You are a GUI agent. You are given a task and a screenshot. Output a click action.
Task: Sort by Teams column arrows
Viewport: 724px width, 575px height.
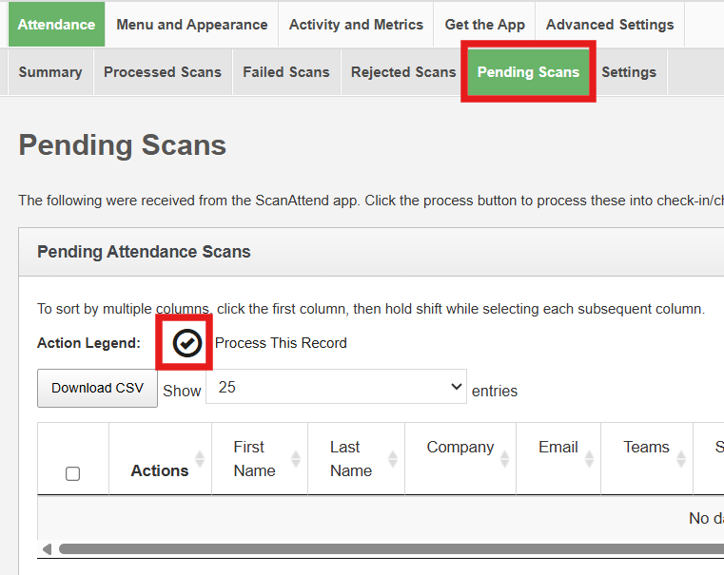pyautogui.click(x=680, y=459)
